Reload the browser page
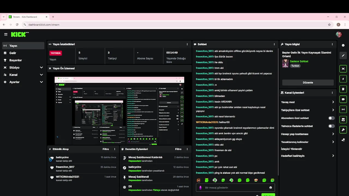The width and height of the screenshot is (349, 196). (x=17, y=24)
